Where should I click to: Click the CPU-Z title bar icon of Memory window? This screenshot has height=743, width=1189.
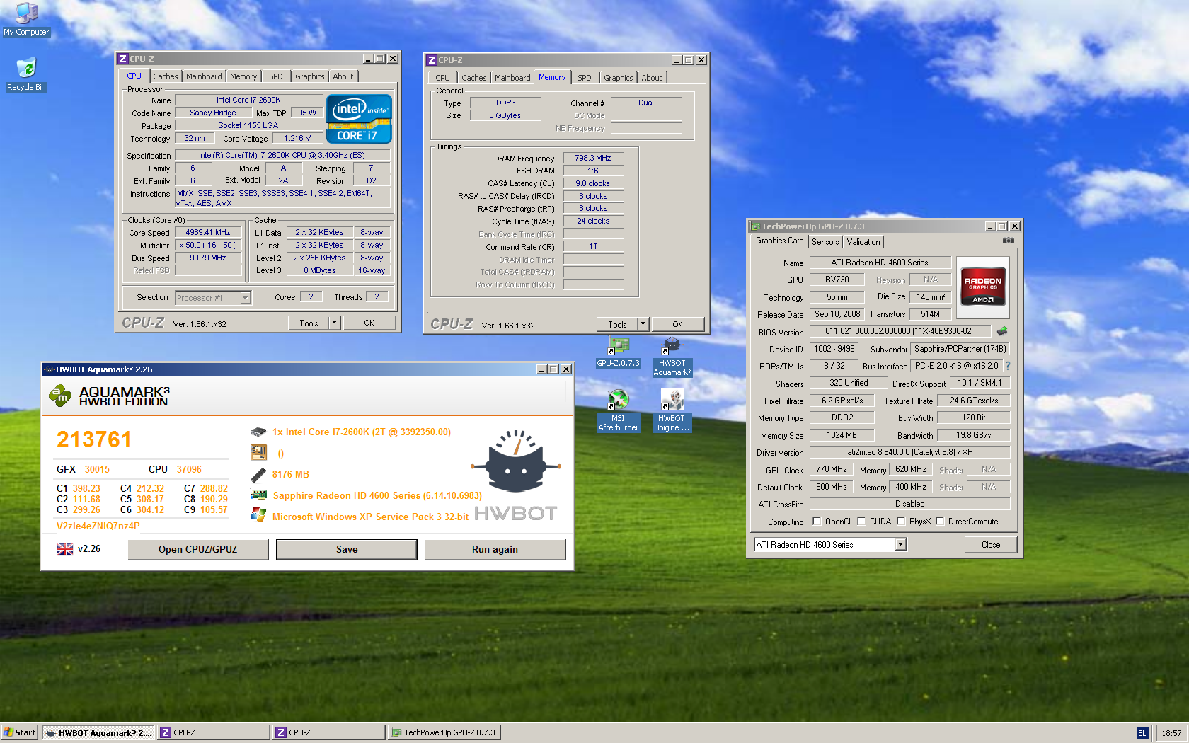[x=432, y=60]
